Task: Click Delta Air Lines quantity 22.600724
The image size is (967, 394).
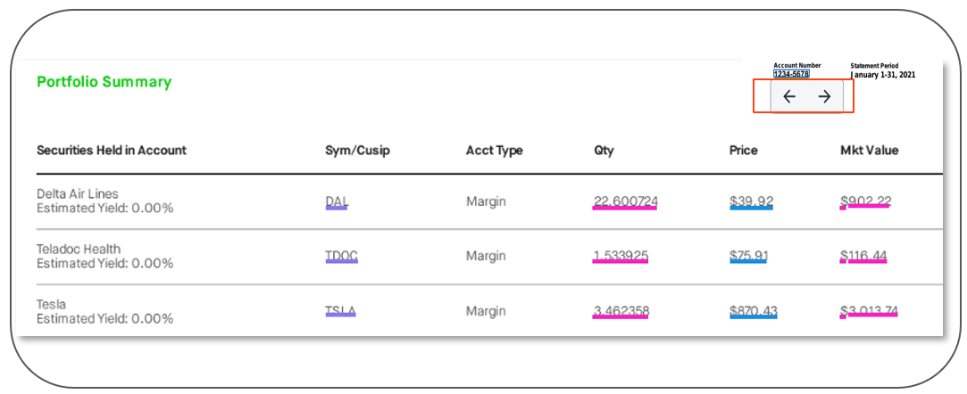Action: click(x=625, y=201)
